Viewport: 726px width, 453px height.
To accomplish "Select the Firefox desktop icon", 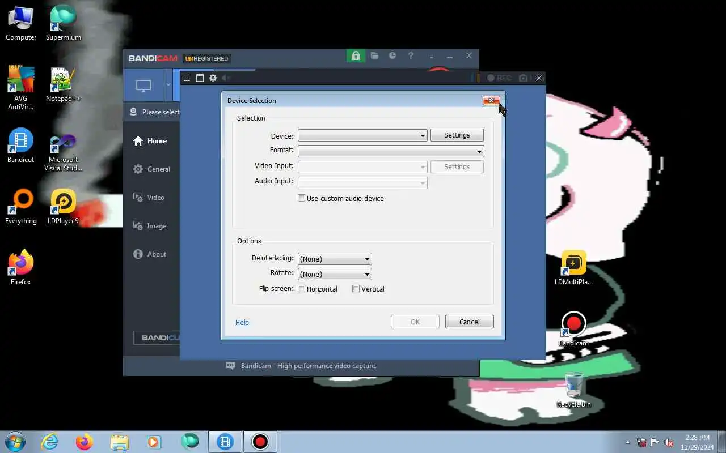I will (21, 268).
